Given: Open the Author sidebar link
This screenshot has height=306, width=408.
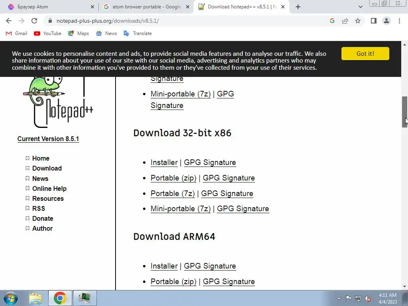Looking at the screenshot, I should tap(42, 228).
